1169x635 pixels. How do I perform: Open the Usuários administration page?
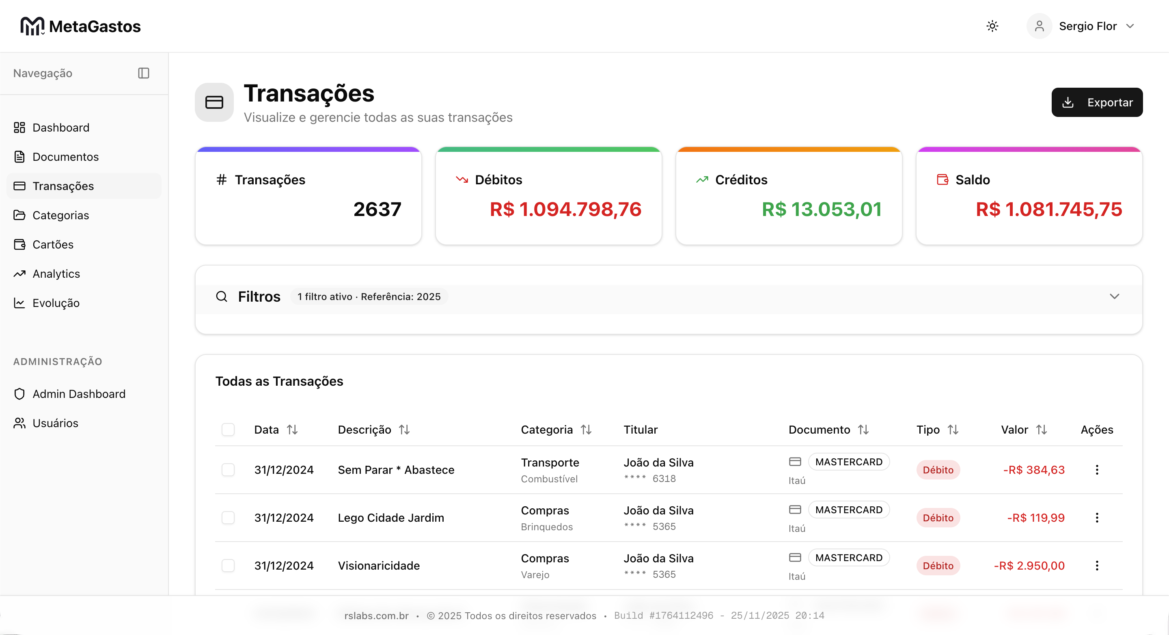click(55, 423)
